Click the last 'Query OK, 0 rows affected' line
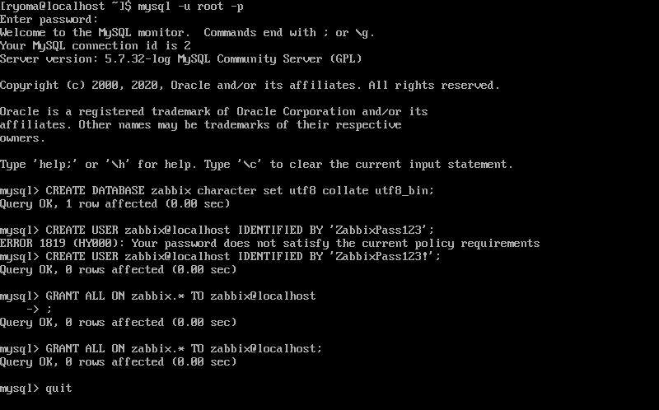659x410 pixels. pyautogui.click(x=118, y=362)
